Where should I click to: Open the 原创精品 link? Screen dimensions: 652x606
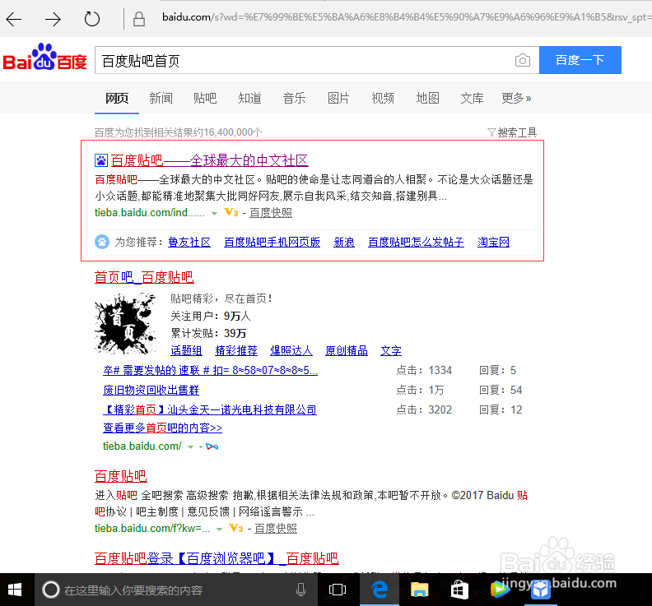347,350
